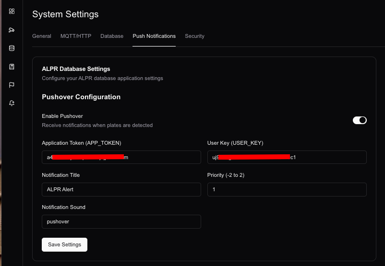Click the Application Token input field
The width and height of the screenshot is (385, 266).
point(121,157)
